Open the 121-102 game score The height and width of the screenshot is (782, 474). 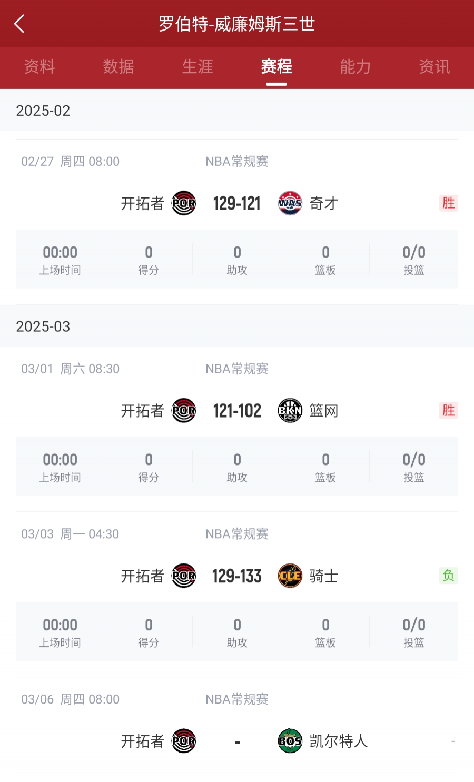(237, 411)
